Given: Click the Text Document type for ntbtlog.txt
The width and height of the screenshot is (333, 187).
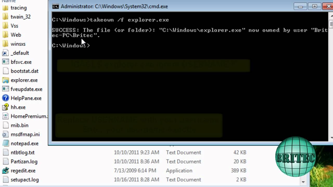Looking at the screenshot, I should [184, 152].
